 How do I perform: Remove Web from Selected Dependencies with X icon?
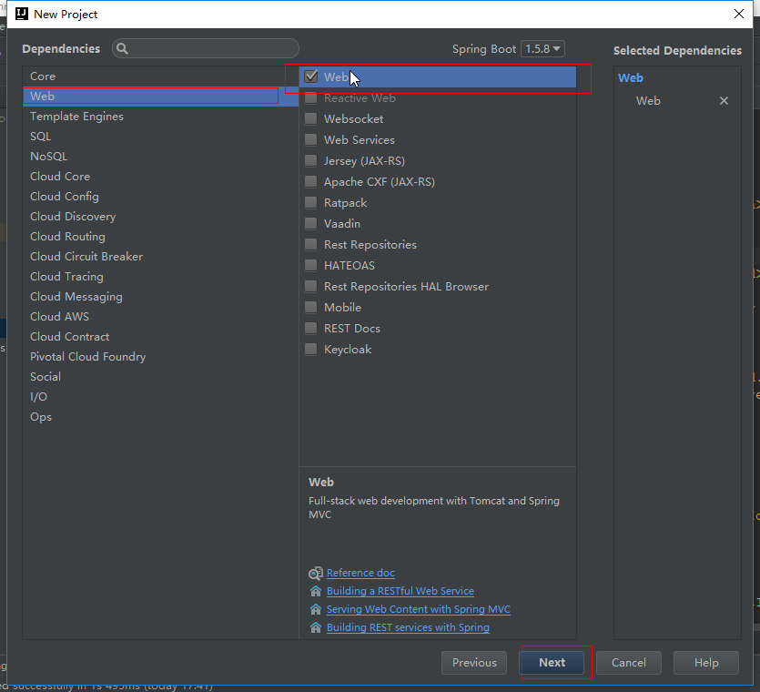tap(724, 101)
